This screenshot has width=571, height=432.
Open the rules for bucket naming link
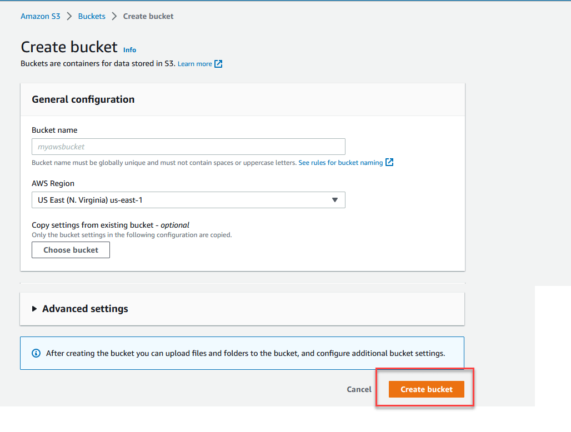pyautogui.click(x=340, y=162)
